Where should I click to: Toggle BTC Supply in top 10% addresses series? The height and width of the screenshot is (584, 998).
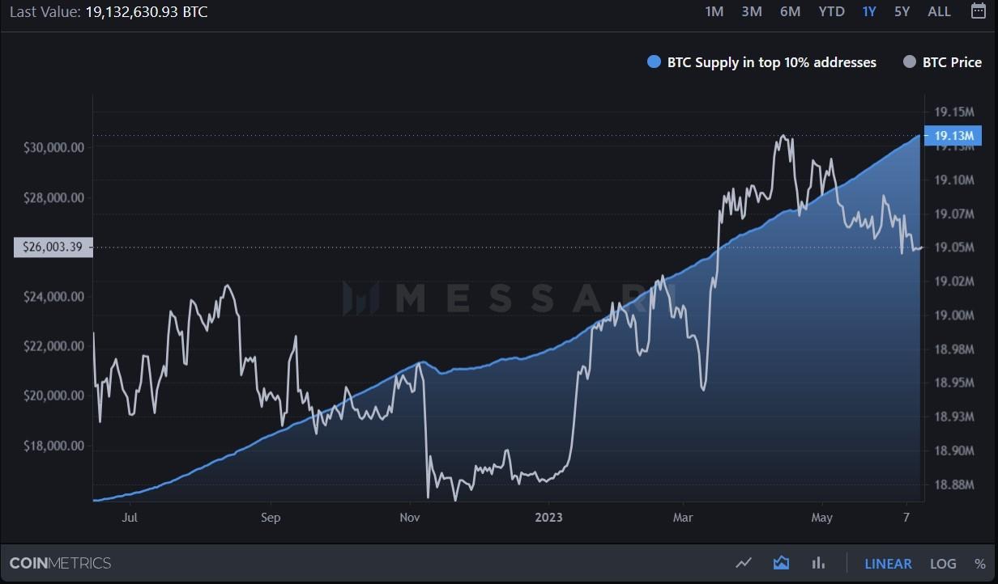pyautogui.click(x=761, y=62)
